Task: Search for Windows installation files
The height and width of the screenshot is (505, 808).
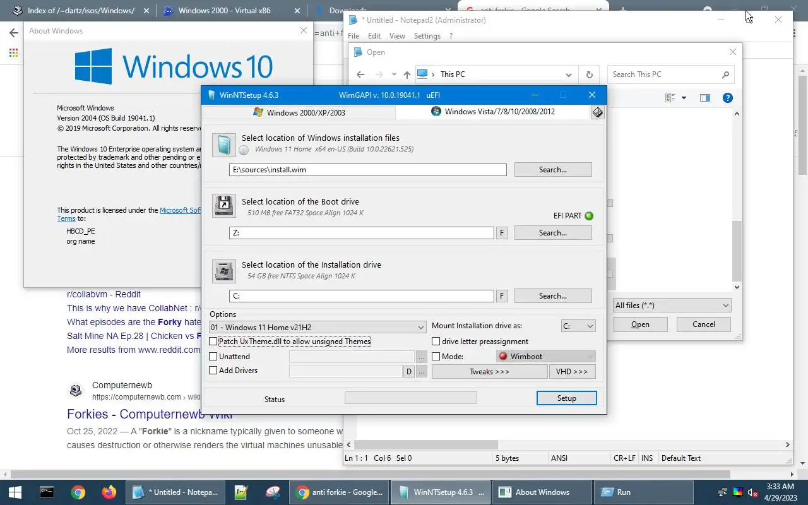Action: 553,170
